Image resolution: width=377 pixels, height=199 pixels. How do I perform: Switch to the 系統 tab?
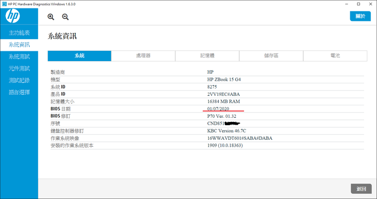[80, 56]
